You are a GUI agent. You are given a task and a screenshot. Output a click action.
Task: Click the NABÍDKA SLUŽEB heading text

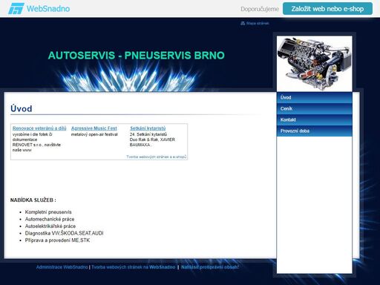33,200
